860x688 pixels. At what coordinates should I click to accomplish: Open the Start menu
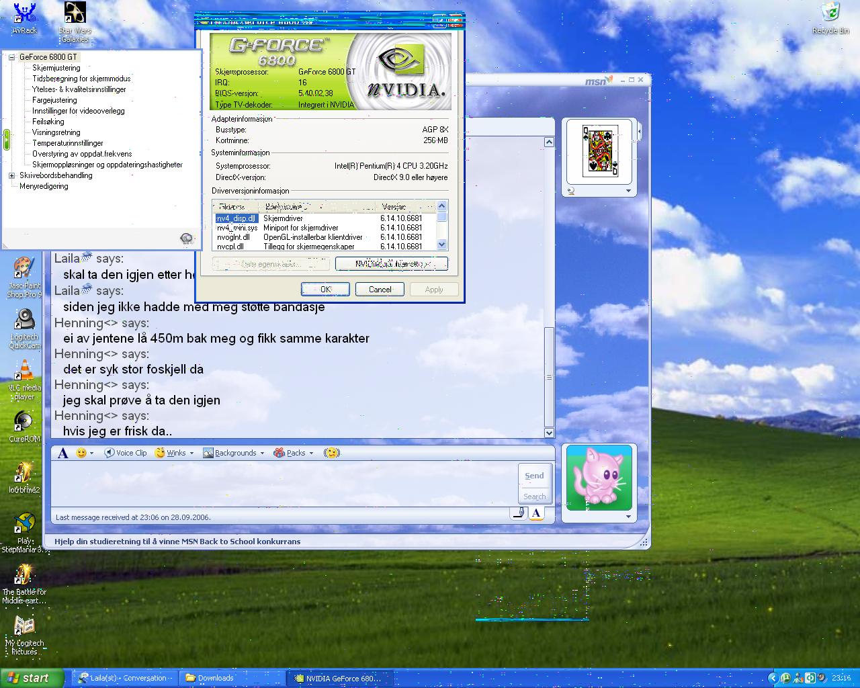coord(32,679)
